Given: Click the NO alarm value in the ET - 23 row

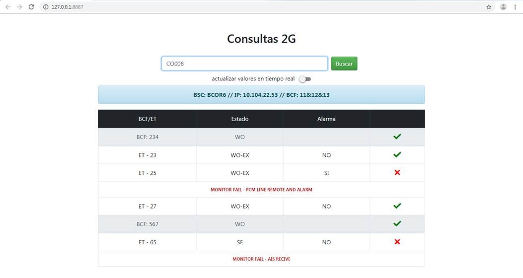Looking at the screenshot, I should pyautogui.click(x=326, y=155).
